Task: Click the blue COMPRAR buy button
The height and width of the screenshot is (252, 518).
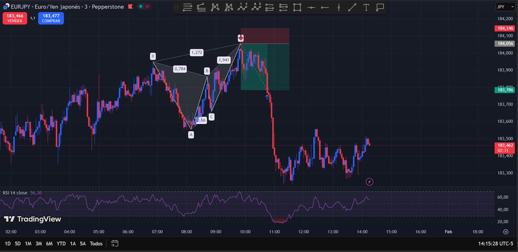Action: (x=51, y=18)
